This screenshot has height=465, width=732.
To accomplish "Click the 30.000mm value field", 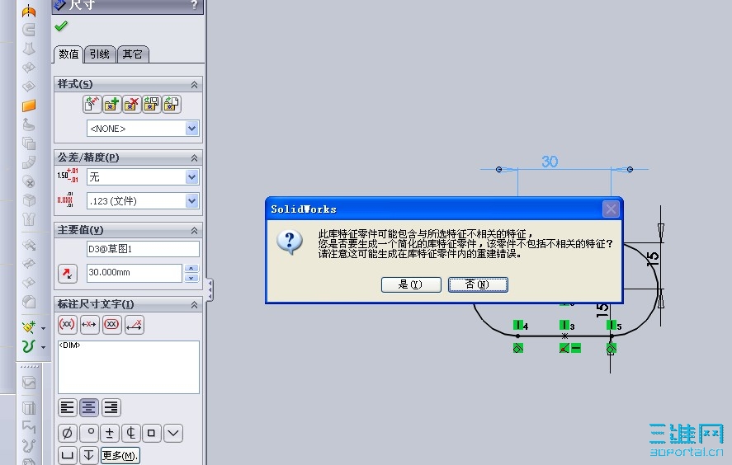I will click(x=135, y=272).
